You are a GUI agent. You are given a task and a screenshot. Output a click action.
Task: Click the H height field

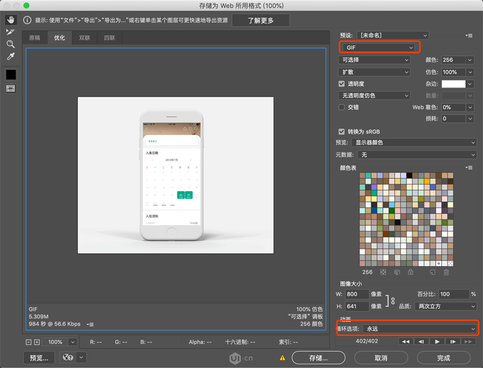[x=357, y=306]
